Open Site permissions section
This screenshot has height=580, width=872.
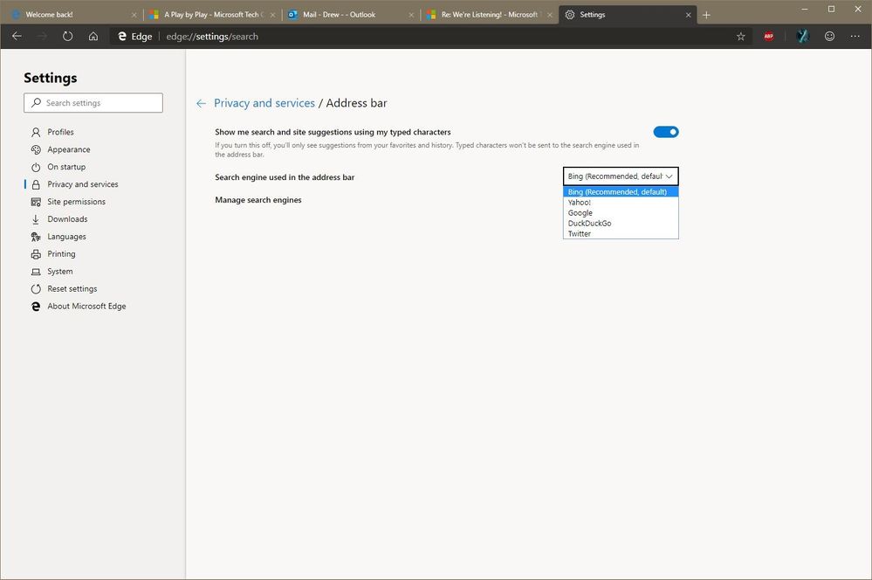[x=76, y=202]
